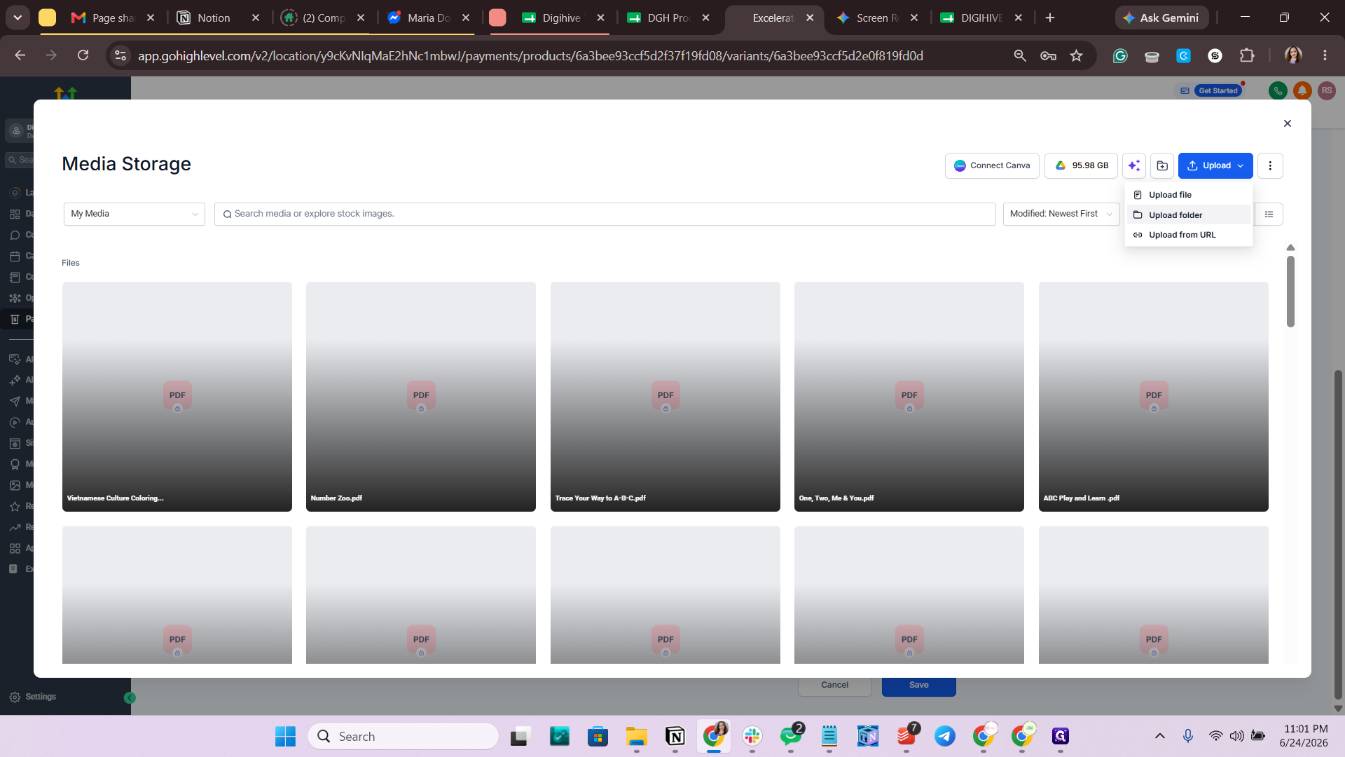This screenshot has height=757, width=1345.
Task: Open the saved passwords key icon
Action: 1048,55
